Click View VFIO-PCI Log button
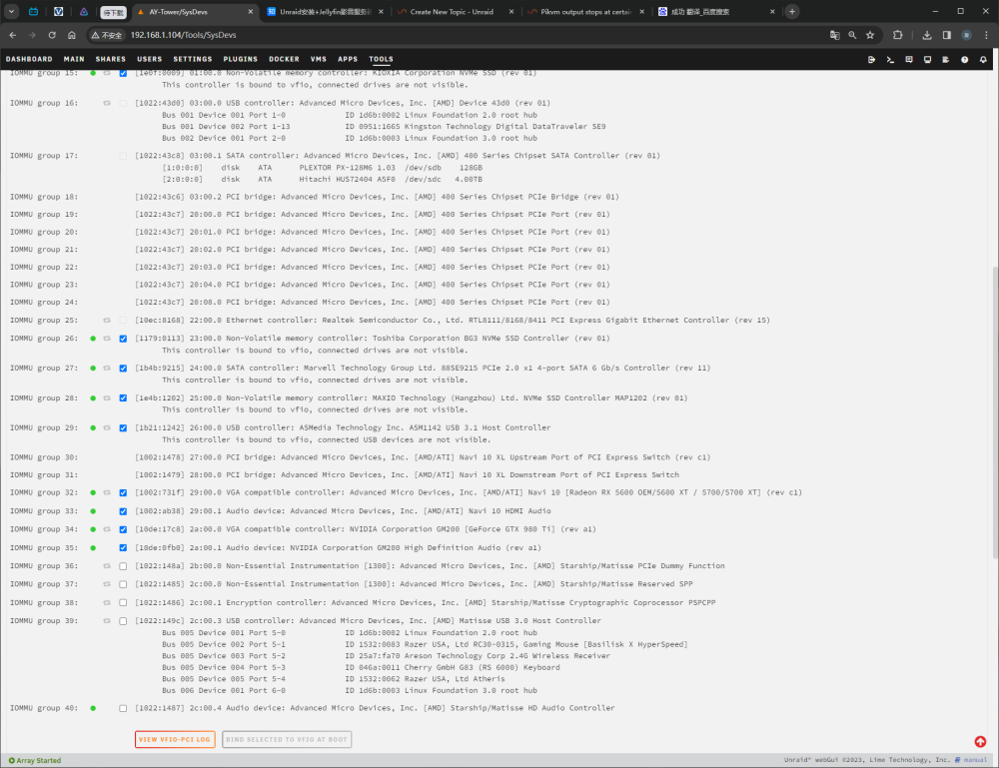This screenshot has width=999, height=768. 175,739
